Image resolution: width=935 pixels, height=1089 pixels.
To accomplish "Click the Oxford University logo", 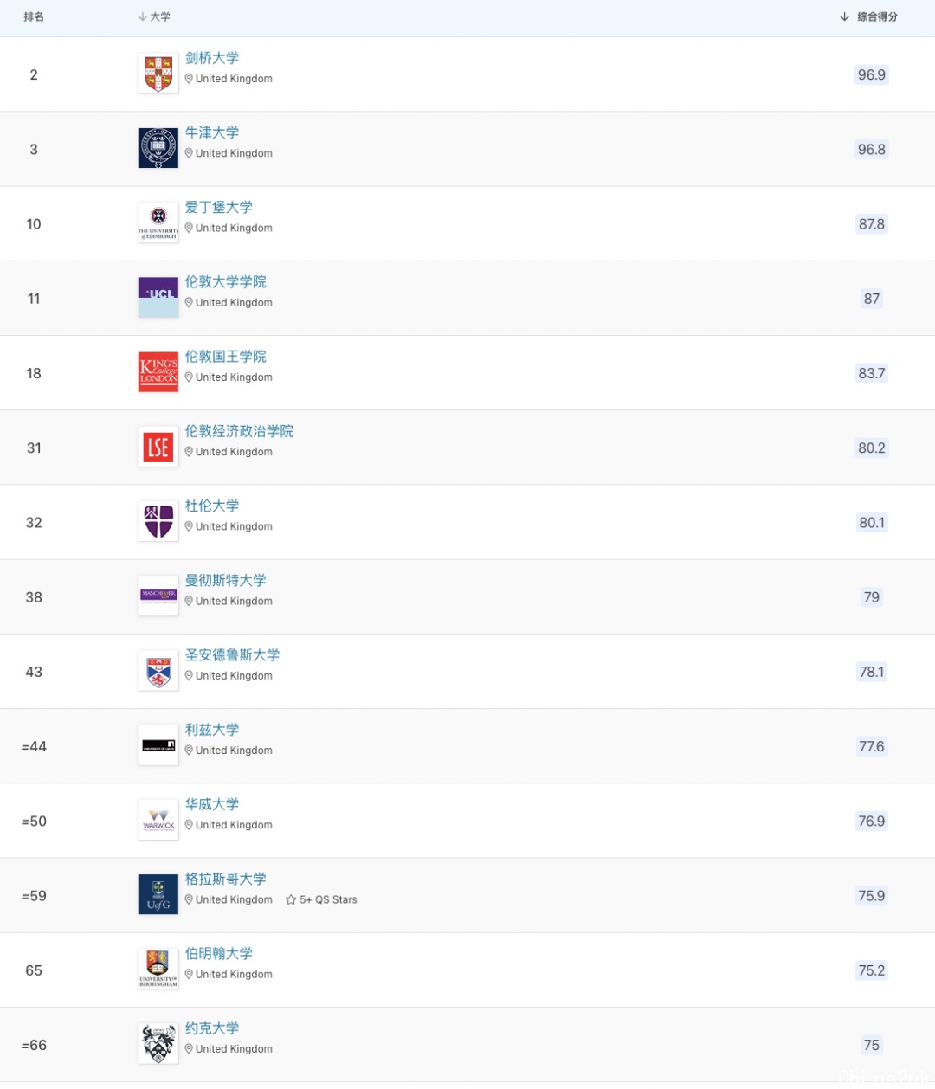I will (x=158, y=148).
